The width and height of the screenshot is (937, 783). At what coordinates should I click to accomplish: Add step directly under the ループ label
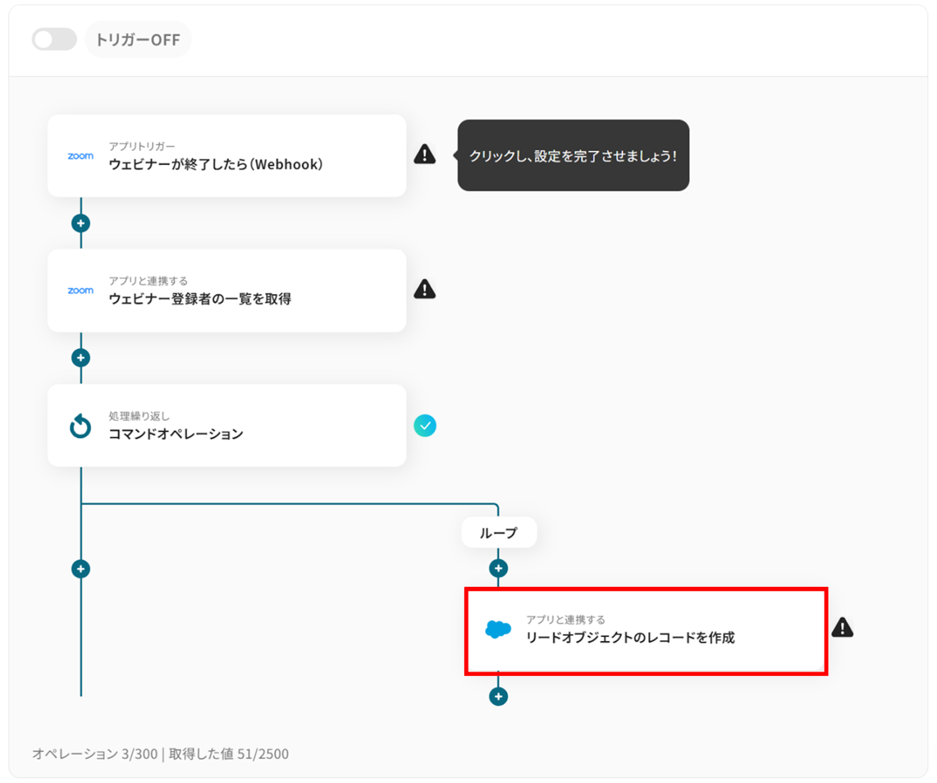[x=498, y=568]
